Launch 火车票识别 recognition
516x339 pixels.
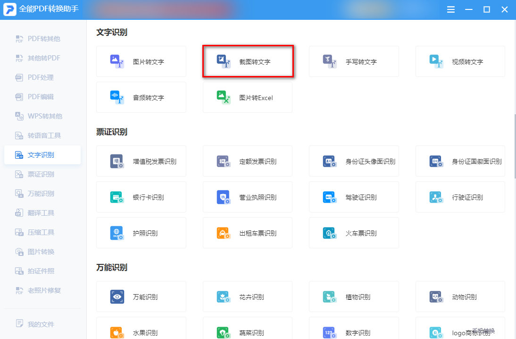pyautogui.click(x=354, y=233)
